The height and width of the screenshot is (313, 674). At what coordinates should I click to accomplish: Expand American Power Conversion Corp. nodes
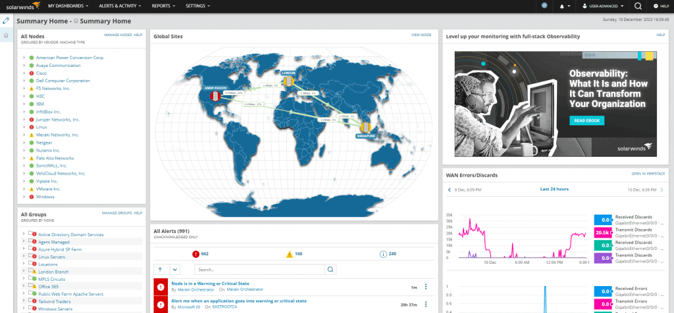[24, 58]
